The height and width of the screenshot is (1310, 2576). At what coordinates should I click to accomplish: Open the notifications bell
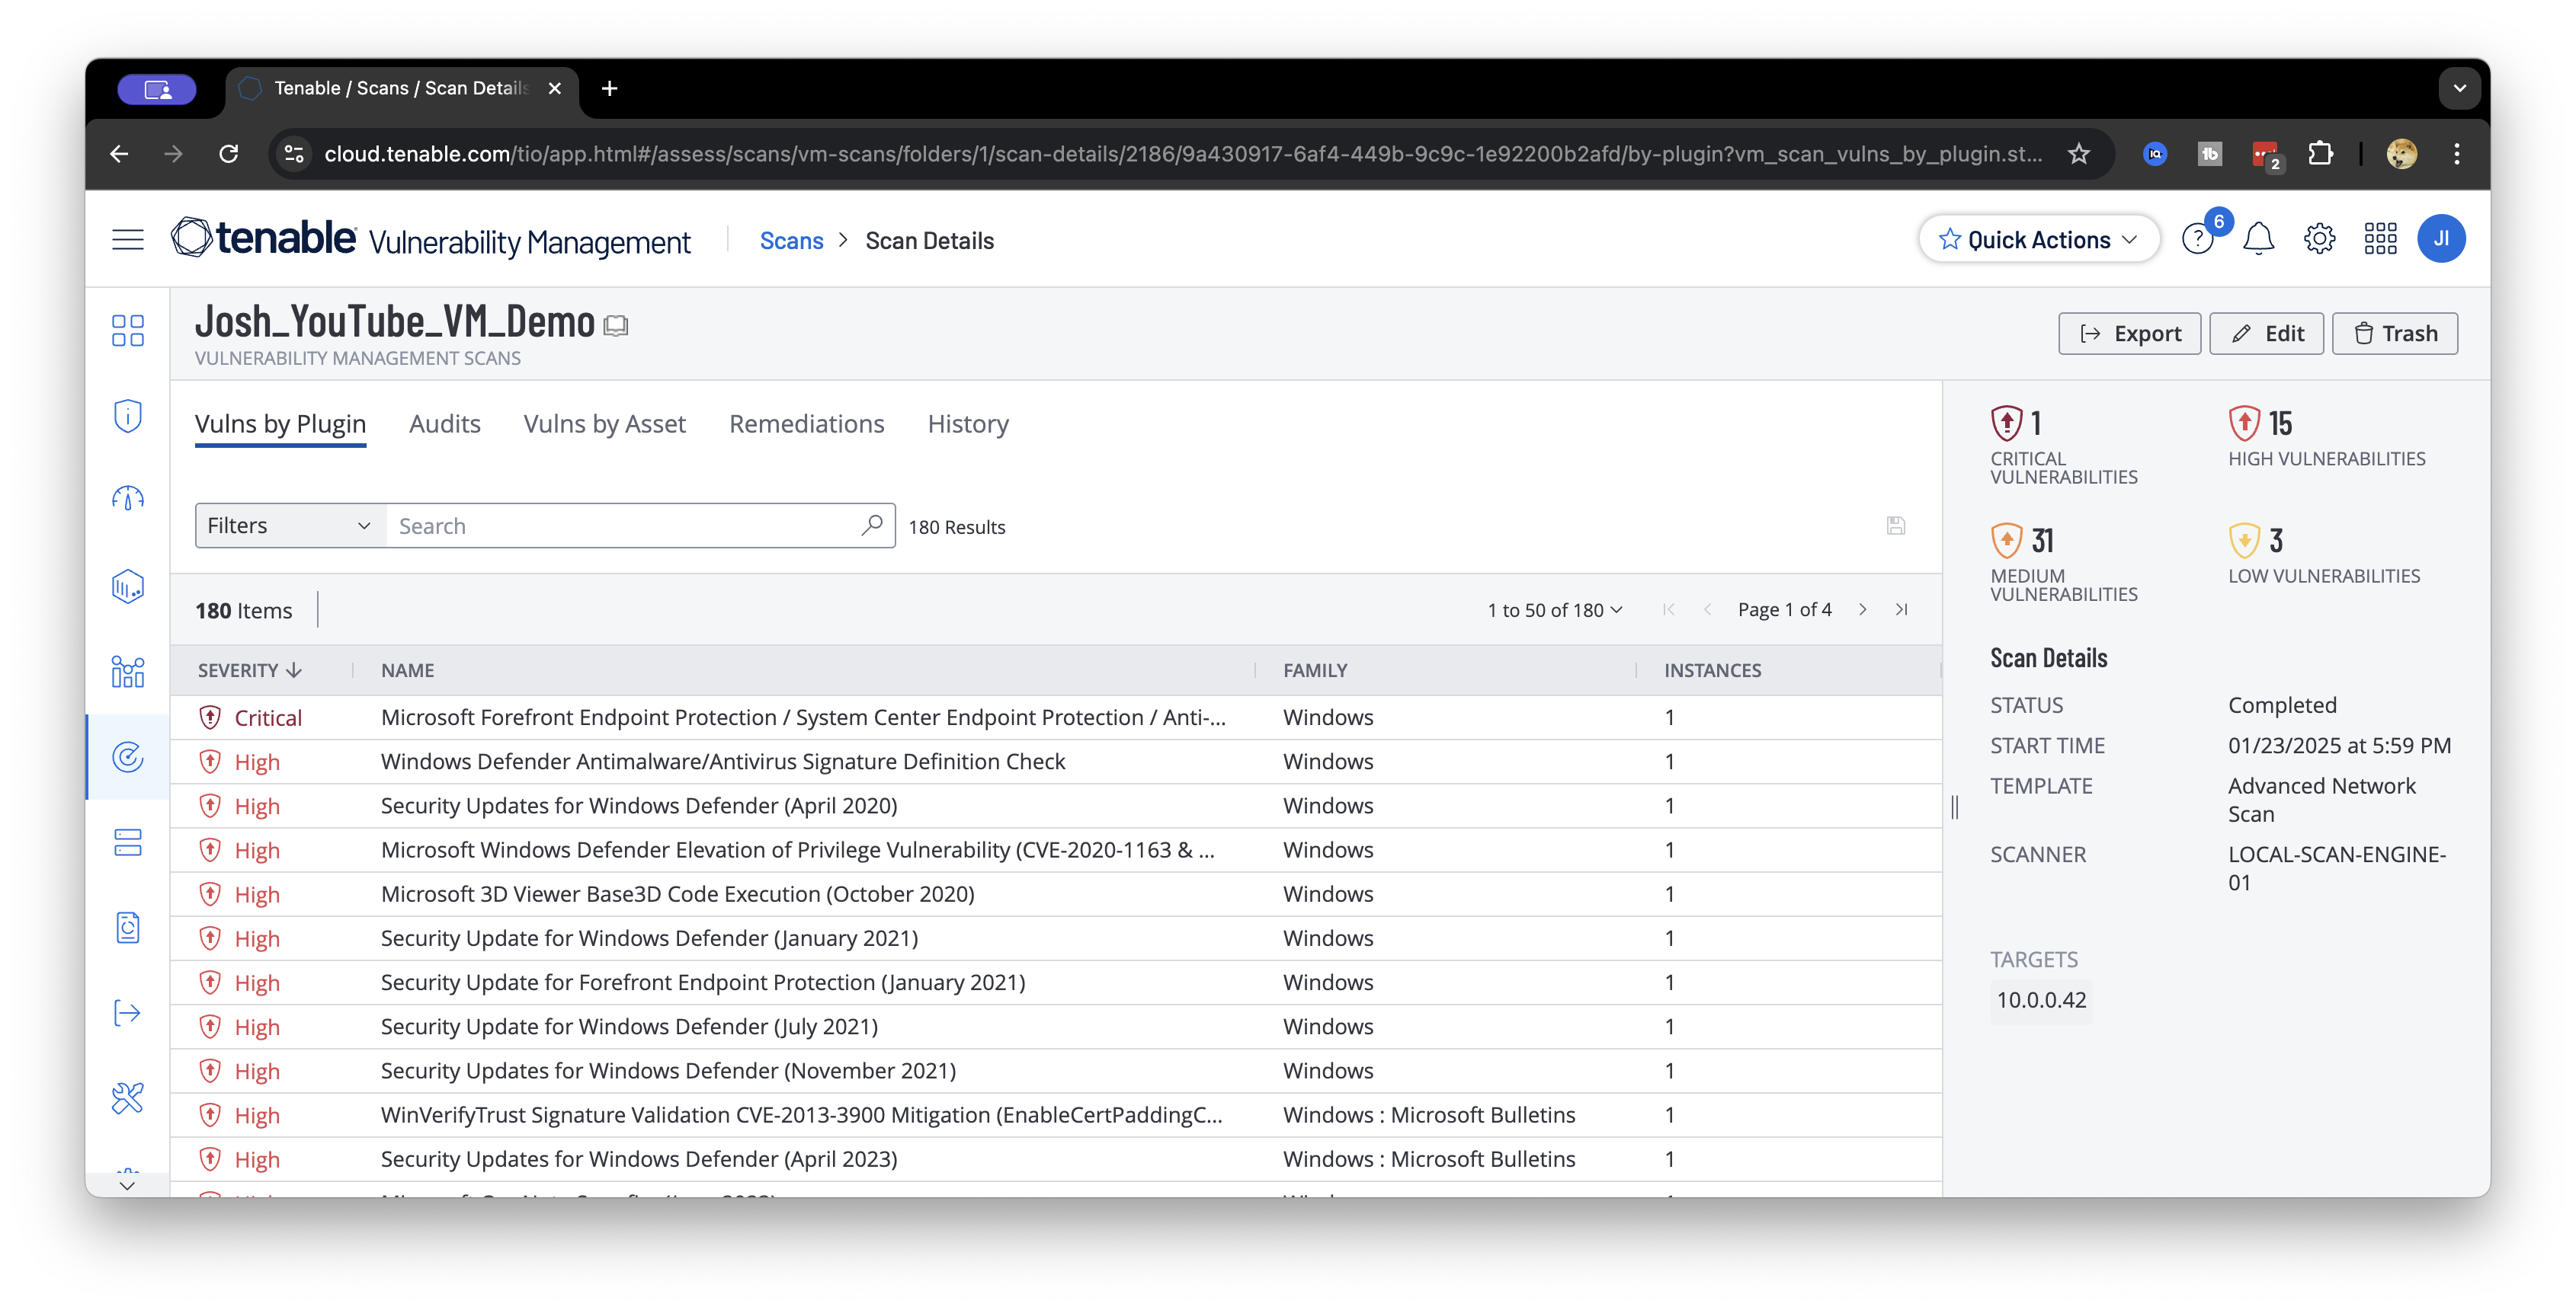coord(2259,240)
